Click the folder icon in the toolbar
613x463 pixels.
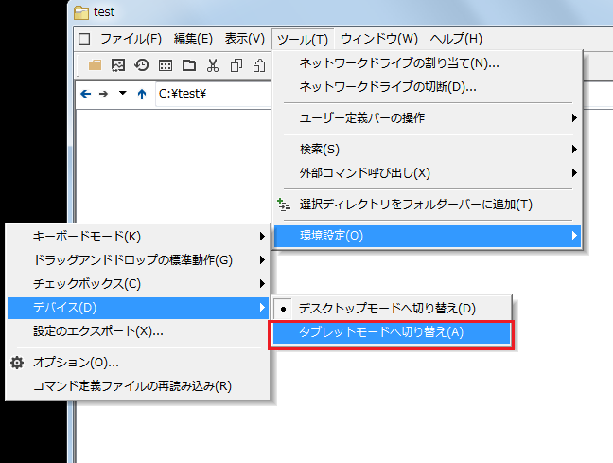click(x=95, y=65)
